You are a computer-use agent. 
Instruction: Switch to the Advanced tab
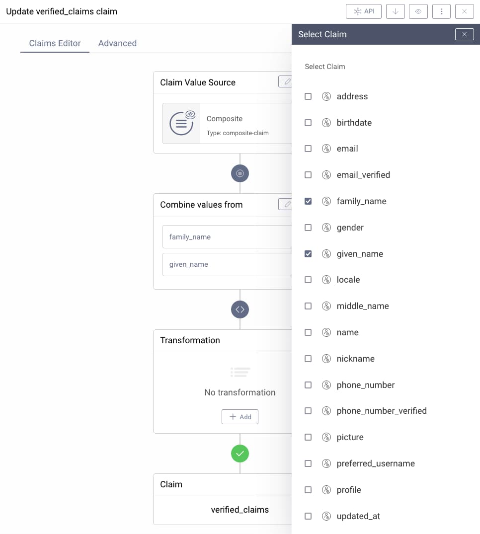(x=117, y=43)
